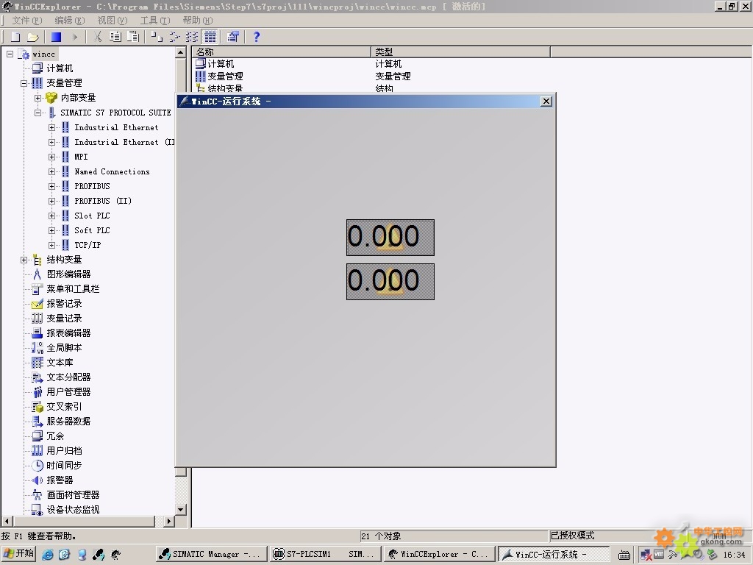
Task: Select 文本分配器 tree item
Action: click(68, 377)
